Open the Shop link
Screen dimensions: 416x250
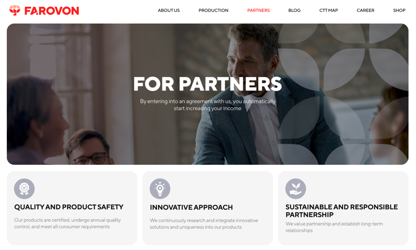coord(399,11)
